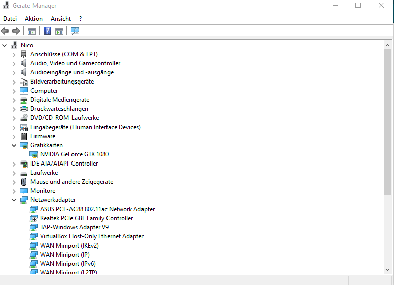The image size is (394, 285).
Task: Click the Forward arrow toolbar icon
Action: [16, 31]
